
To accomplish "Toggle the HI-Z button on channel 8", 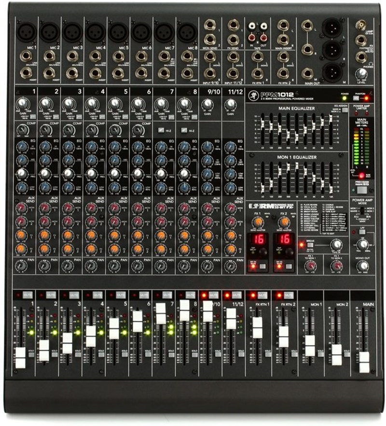I will 184,130.
